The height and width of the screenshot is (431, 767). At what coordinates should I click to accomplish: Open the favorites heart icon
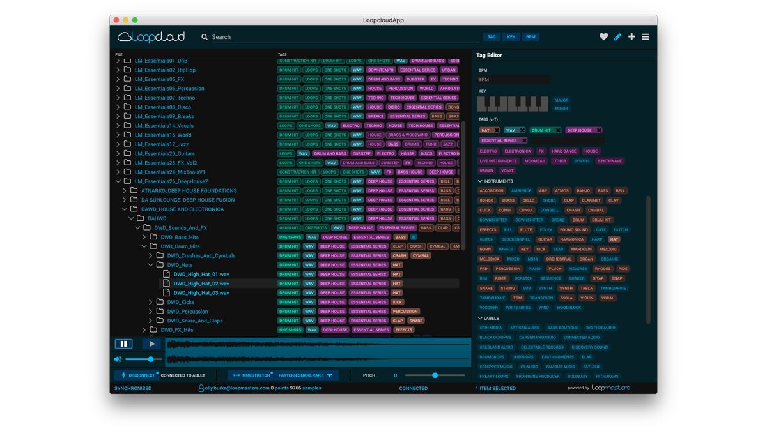click(603, 37)
